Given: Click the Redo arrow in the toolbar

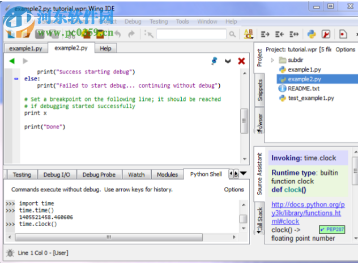Looking at the screenshot, I should tap(131, 34).
